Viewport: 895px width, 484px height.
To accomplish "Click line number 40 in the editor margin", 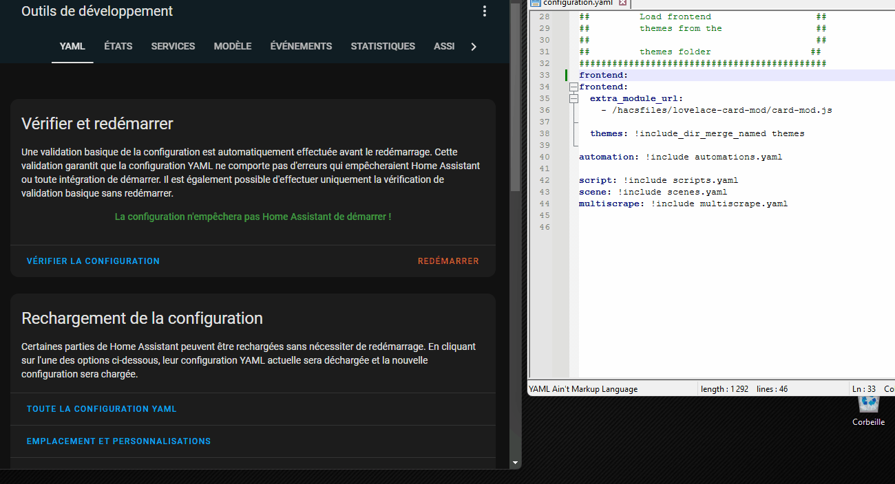I will [545, 157].
